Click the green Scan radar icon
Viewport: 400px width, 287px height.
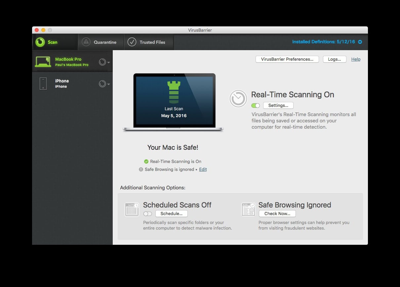coord(40,42)
